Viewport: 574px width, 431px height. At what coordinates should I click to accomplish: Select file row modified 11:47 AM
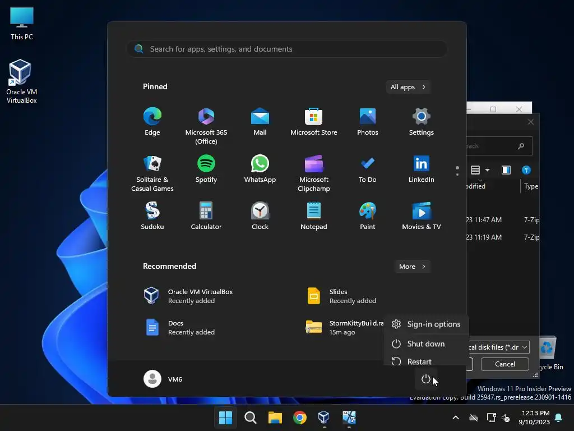(x=503, y=220)
